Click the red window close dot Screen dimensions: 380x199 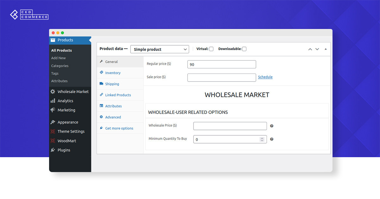pos(53,33)
